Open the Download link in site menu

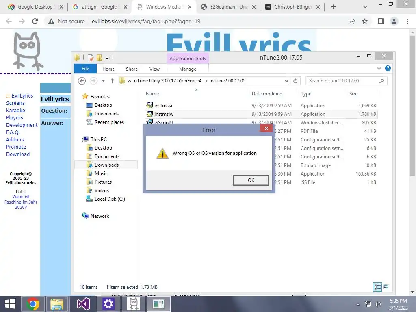(x=18, y=154)
